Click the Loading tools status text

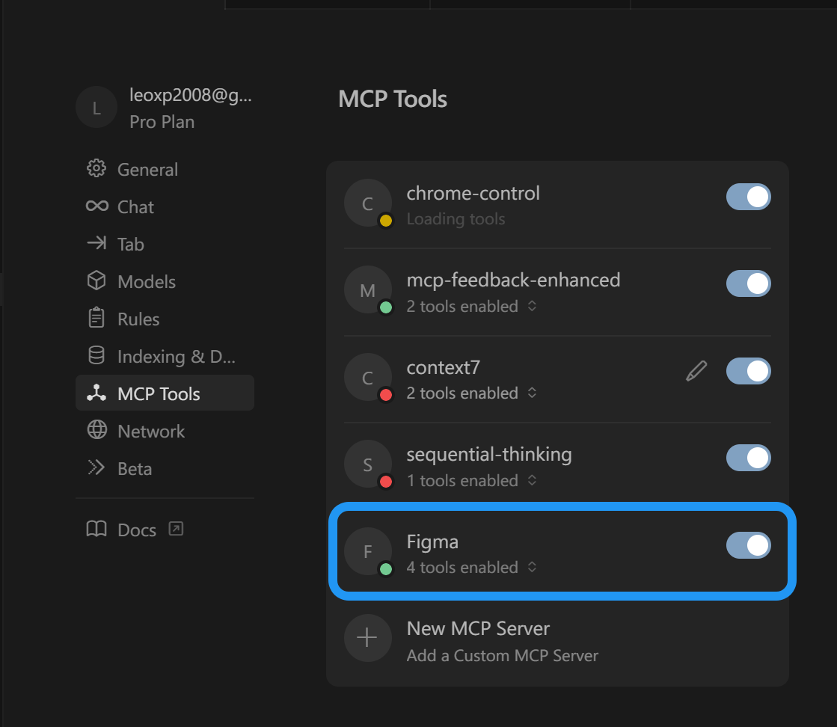pyautogui.click(x=456, y=219)
